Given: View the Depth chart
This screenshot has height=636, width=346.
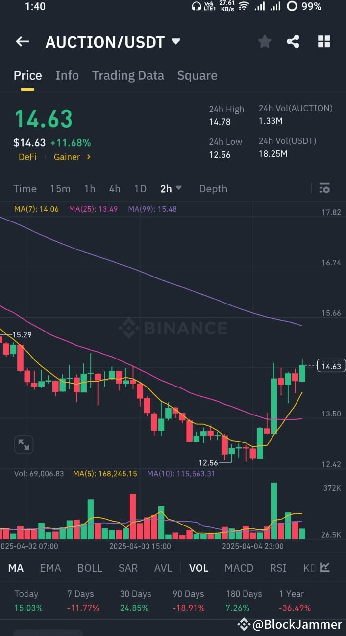Looking at the screenshot, I should tap(213, 188).
